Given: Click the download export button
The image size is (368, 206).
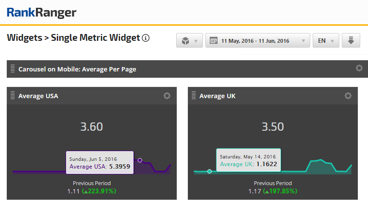Looking at the screenshot, I should (x=351, y=41).
